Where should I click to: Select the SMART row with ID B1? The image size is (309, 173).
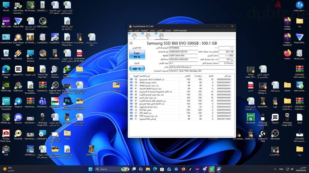click(181, 89)
